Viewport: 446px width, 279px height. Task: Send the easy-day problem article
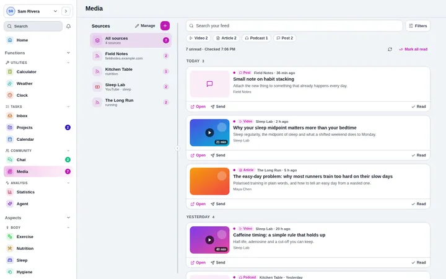click(218, 204)
